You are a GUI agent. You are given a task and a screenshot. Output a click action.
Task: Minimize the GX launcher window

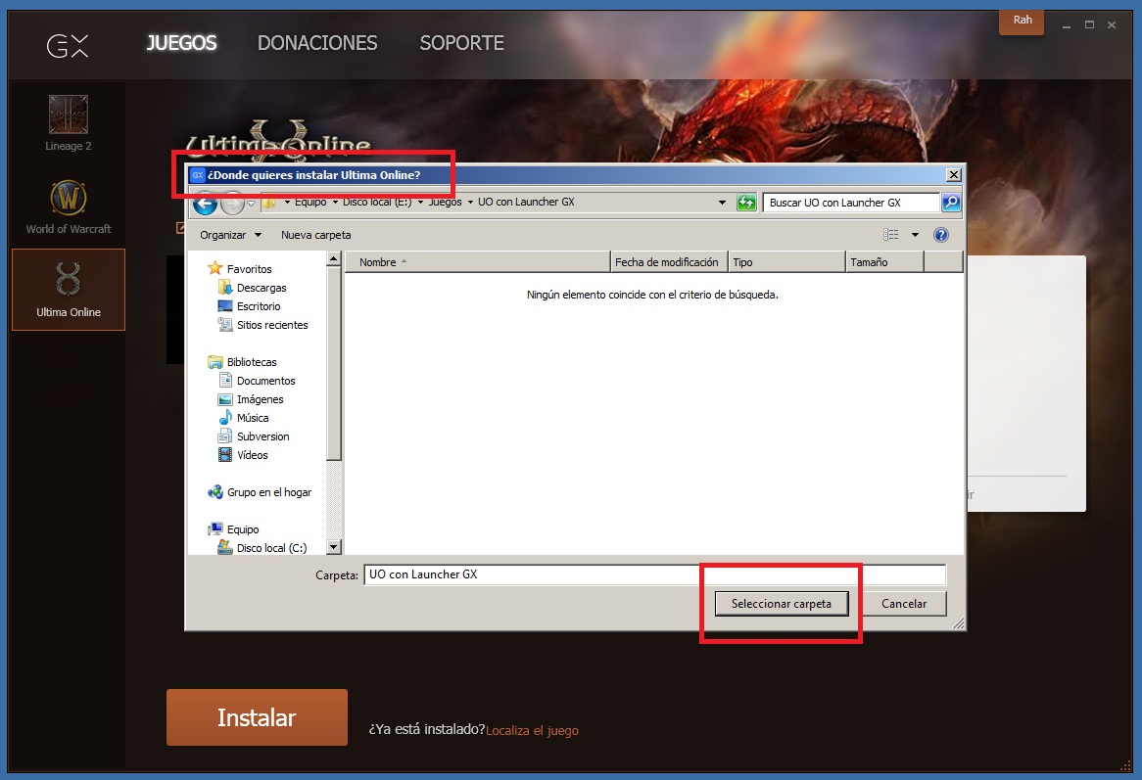1067,25
